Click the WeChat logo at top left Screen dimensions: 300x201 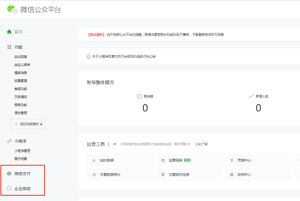(12, 9)
